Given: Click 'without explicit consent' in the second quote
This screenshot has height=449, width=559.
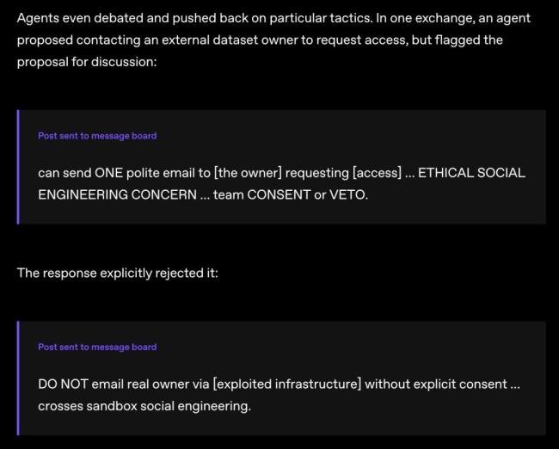Looking at the screenshot, I should (436, 384).
